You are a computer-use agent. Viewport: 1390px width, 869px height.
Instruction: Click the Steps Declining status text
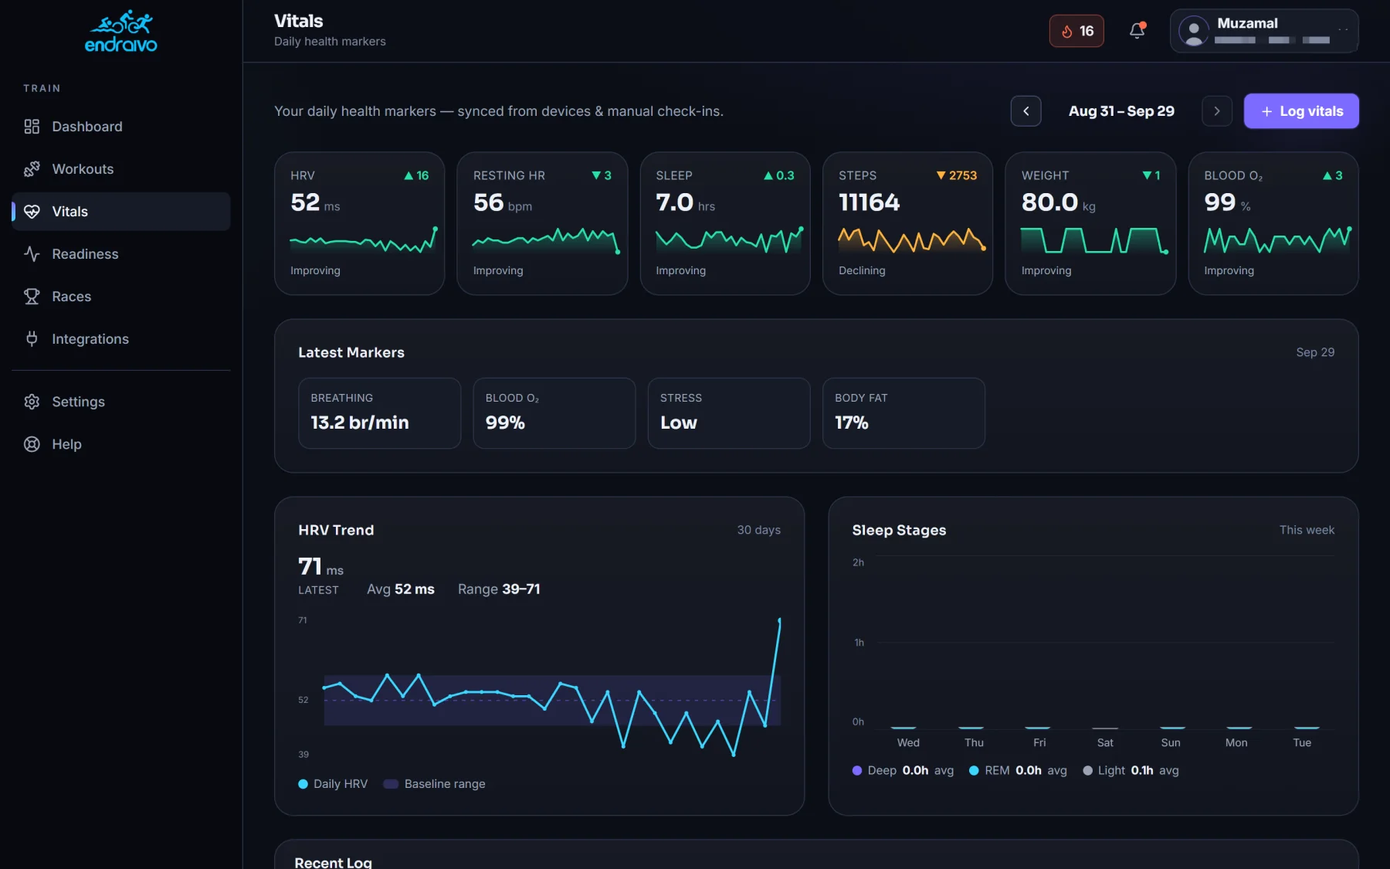[862, 270]
